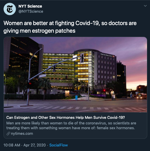Open the nytimes.com domain link
Viewport: 150px width, 151px height.
coord(22,134)
